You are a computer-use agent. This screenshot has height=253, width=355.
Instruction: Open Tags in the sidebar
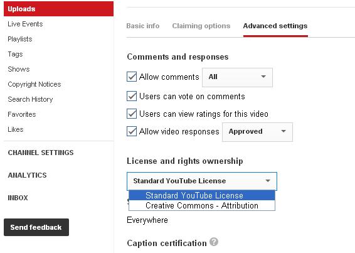tap(15, 54)
